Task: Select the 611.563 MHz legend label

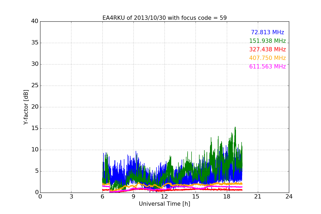Action: (267, 67)
